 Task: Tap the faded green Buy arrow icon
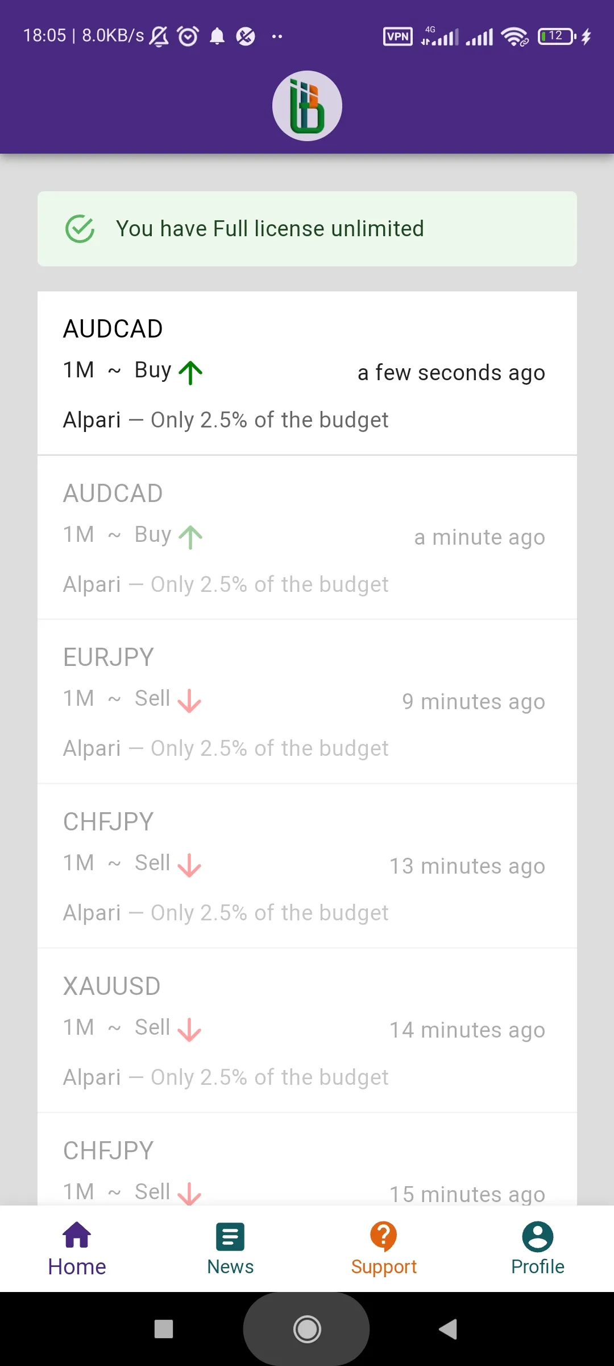[190, 537]
